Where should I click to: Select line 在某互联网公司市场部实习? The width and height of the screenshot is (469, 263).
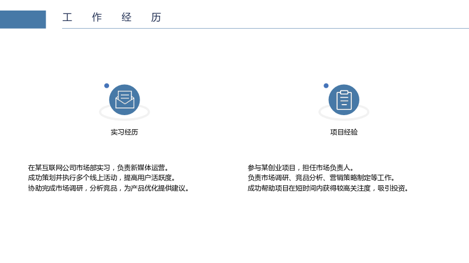[98, 168]
